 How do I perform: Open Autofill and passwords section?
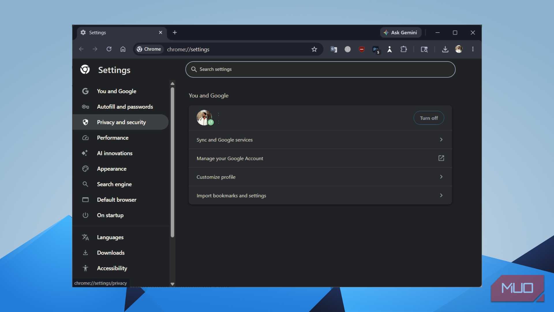(121, 107)
